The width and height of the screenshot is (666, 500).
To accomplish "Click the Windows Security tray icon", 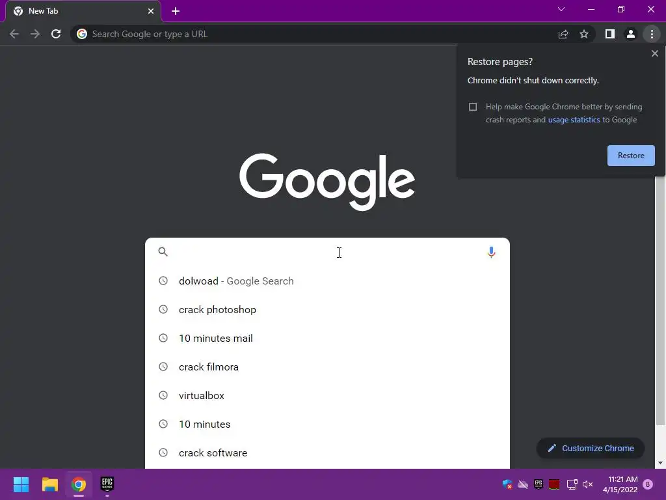I will pyautogui.click(x=507, y=484).
